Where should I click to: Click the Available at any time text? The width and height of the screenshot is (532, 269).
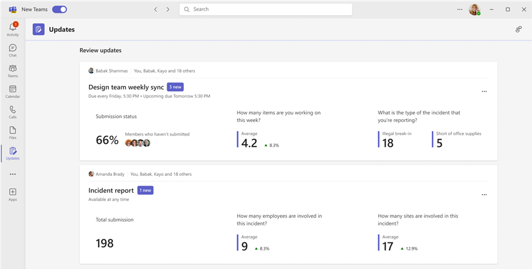[109, 199]
